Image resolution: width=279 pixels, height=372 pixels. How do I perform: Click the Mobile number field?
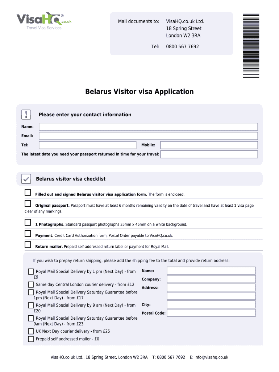[x=209, y=145]
